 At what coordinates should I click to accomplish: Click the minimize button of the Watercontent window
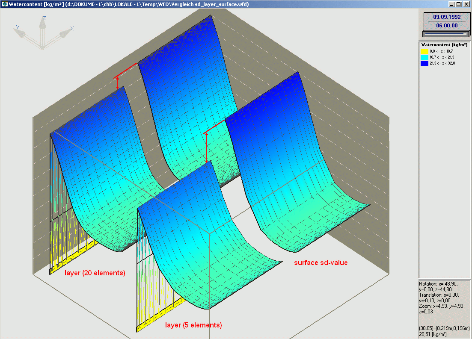point(451,4)
